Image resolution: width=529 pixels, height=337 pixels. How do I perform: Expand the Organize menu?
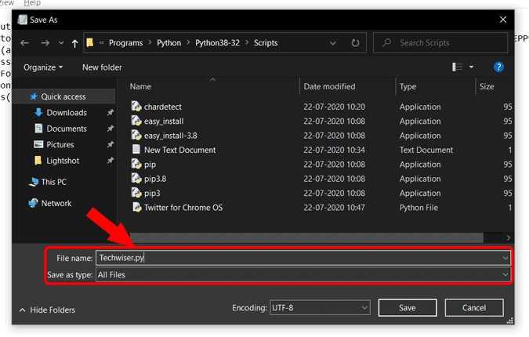click(x=43, y=67)
